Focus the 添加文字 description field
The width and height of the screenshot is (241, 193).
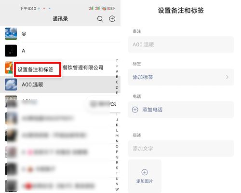181,148
